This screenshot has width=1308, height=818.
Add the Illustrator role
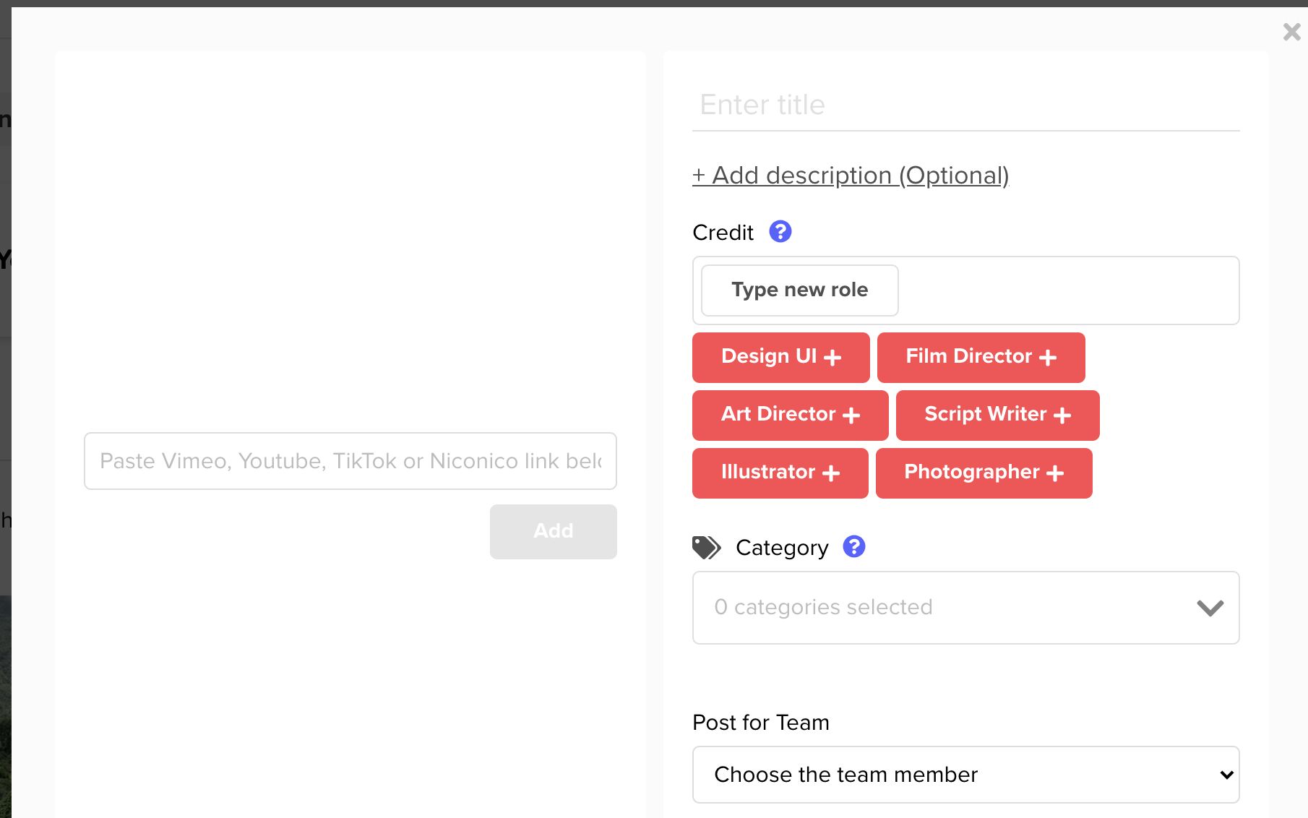pyautogui.click(x=780, y=473)
